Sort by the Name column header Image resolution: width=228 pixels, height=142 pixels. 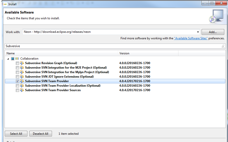61,53
